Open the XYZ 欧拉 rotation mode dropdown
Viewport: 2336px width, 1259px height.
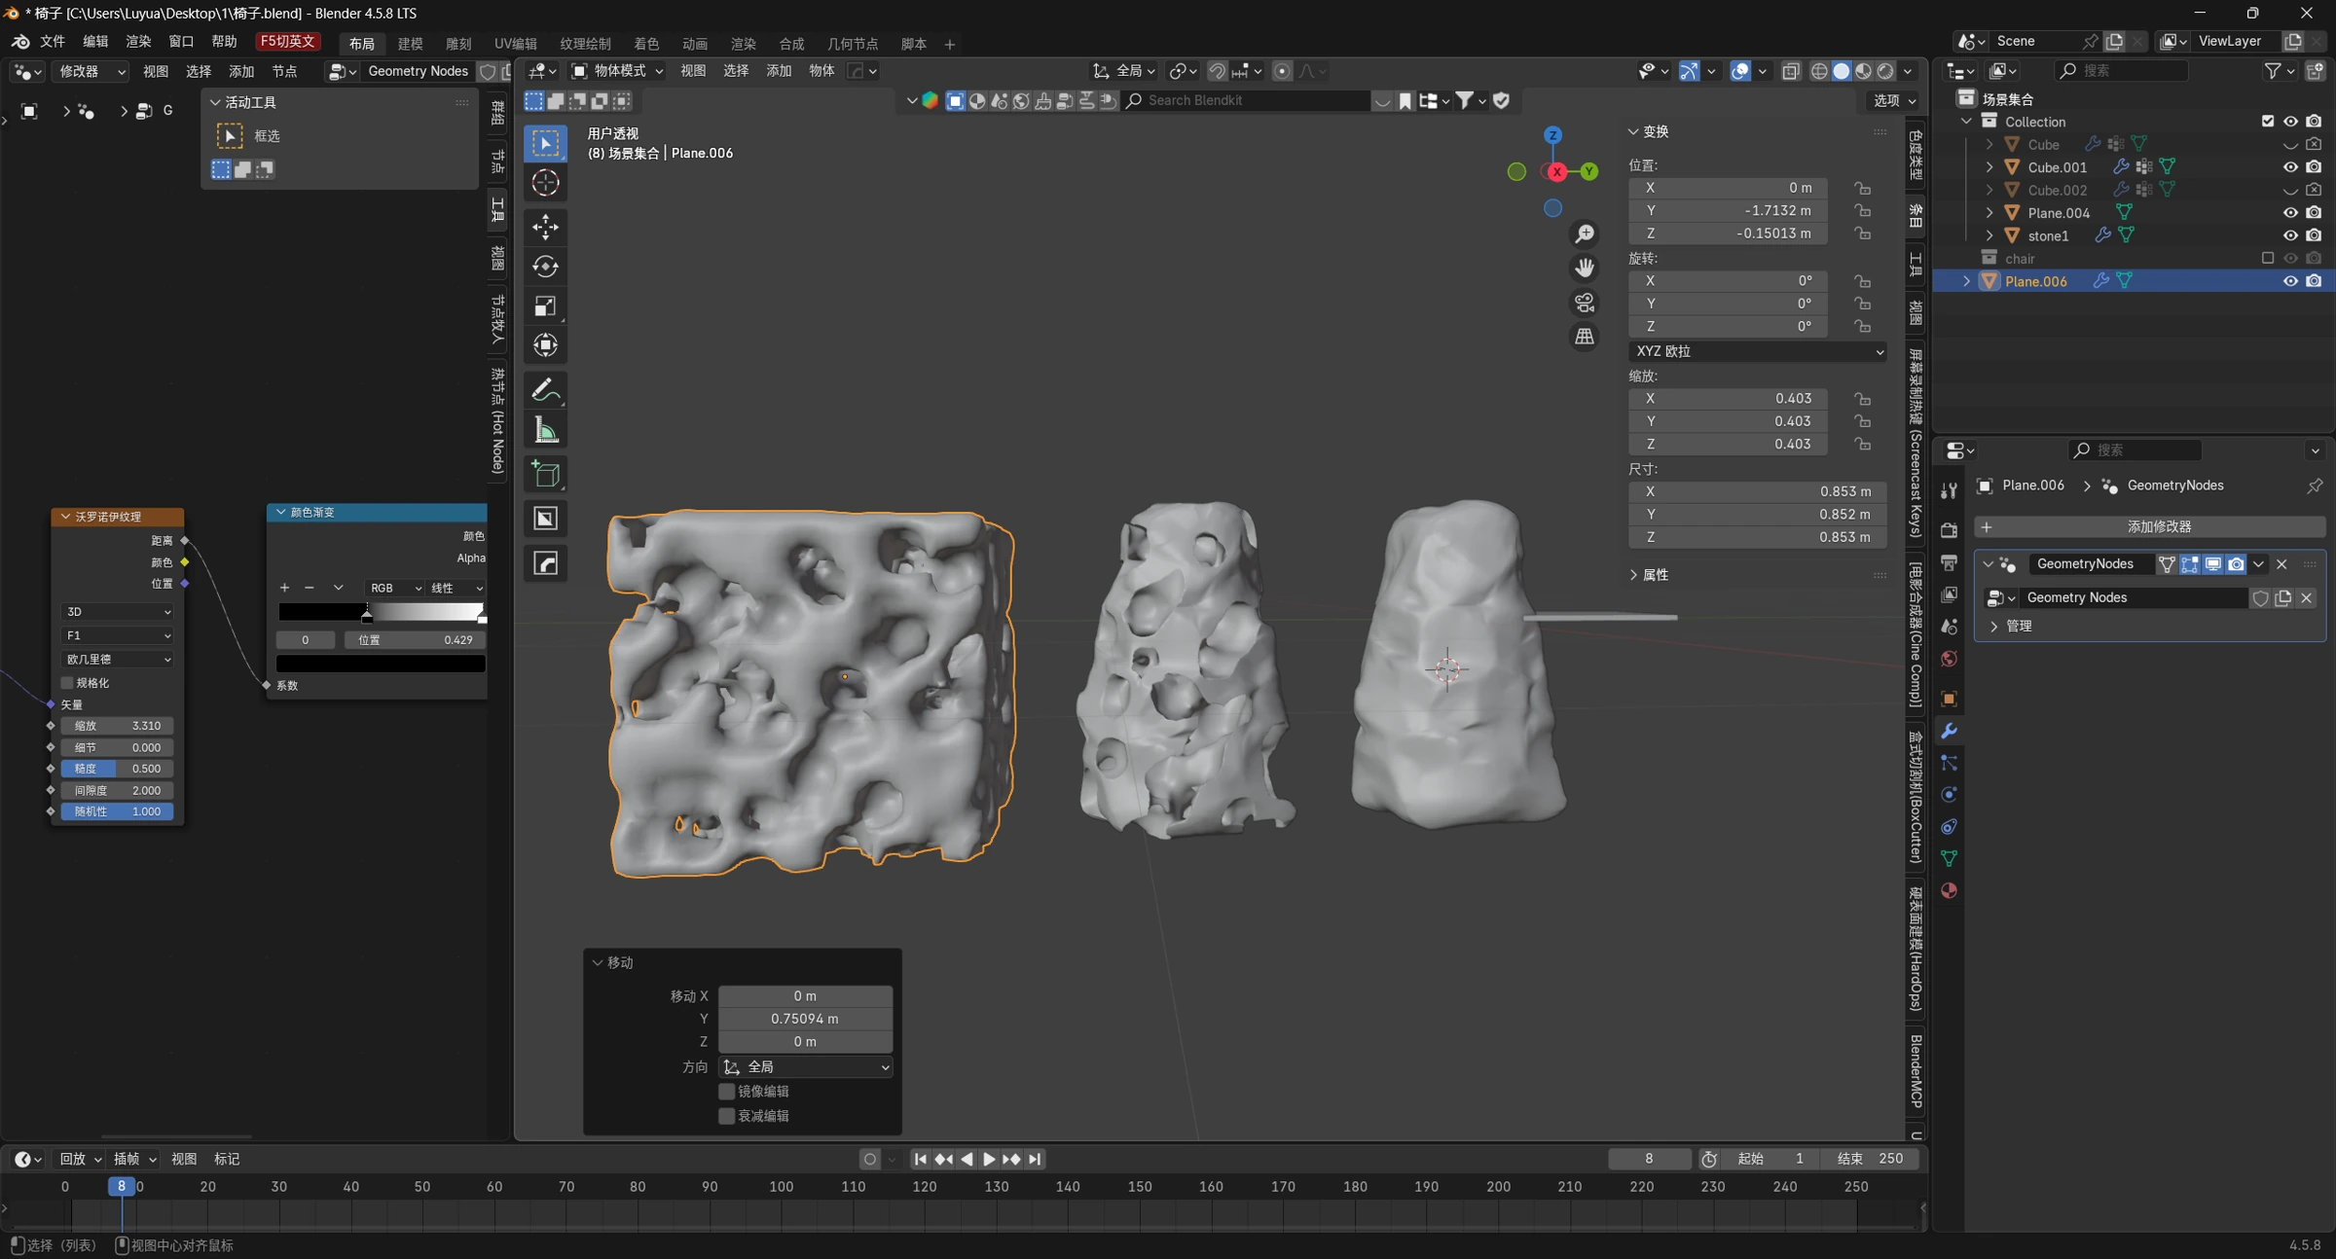tap(1758, 351)
